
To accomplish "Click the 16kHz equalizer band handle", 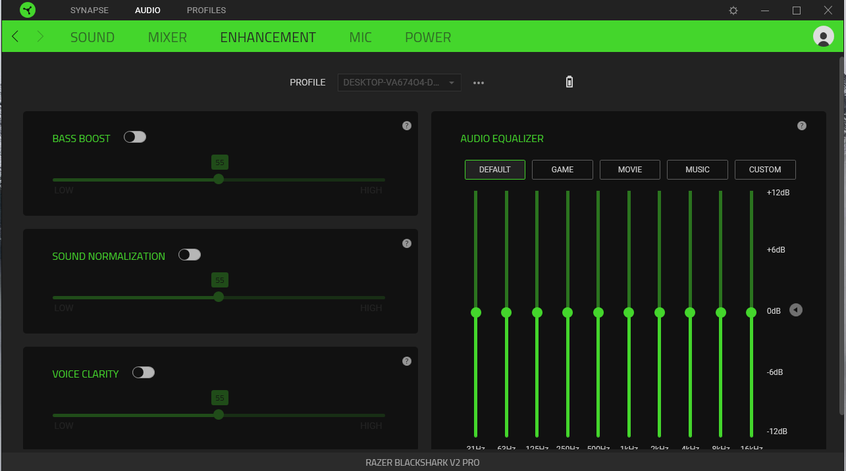I will 751,312.
